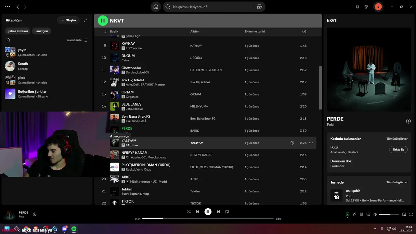Sort tracks by duration clock icon
The width and height of the screenshot is (416, 234).
point(304,32)
